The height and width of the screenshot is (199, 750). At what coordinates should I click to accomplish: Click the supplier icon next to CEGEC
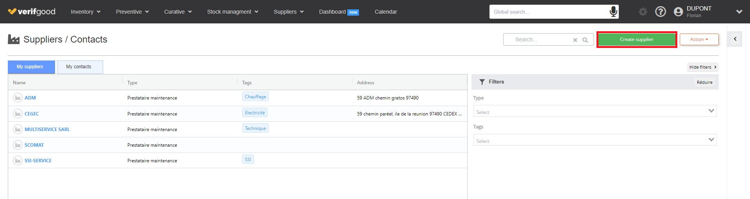(18, 114)
